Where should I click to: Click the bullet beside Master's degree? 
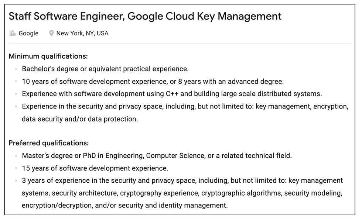[16, 156]
